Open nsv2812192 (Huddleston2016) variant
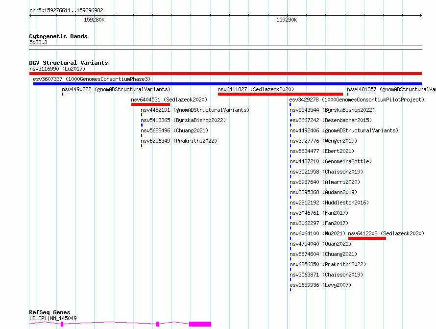The height and width of the screenshot is (329, 436). pos(329,202)
